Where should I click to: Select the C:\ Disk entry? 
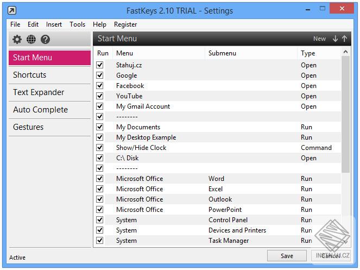[128, 158]
